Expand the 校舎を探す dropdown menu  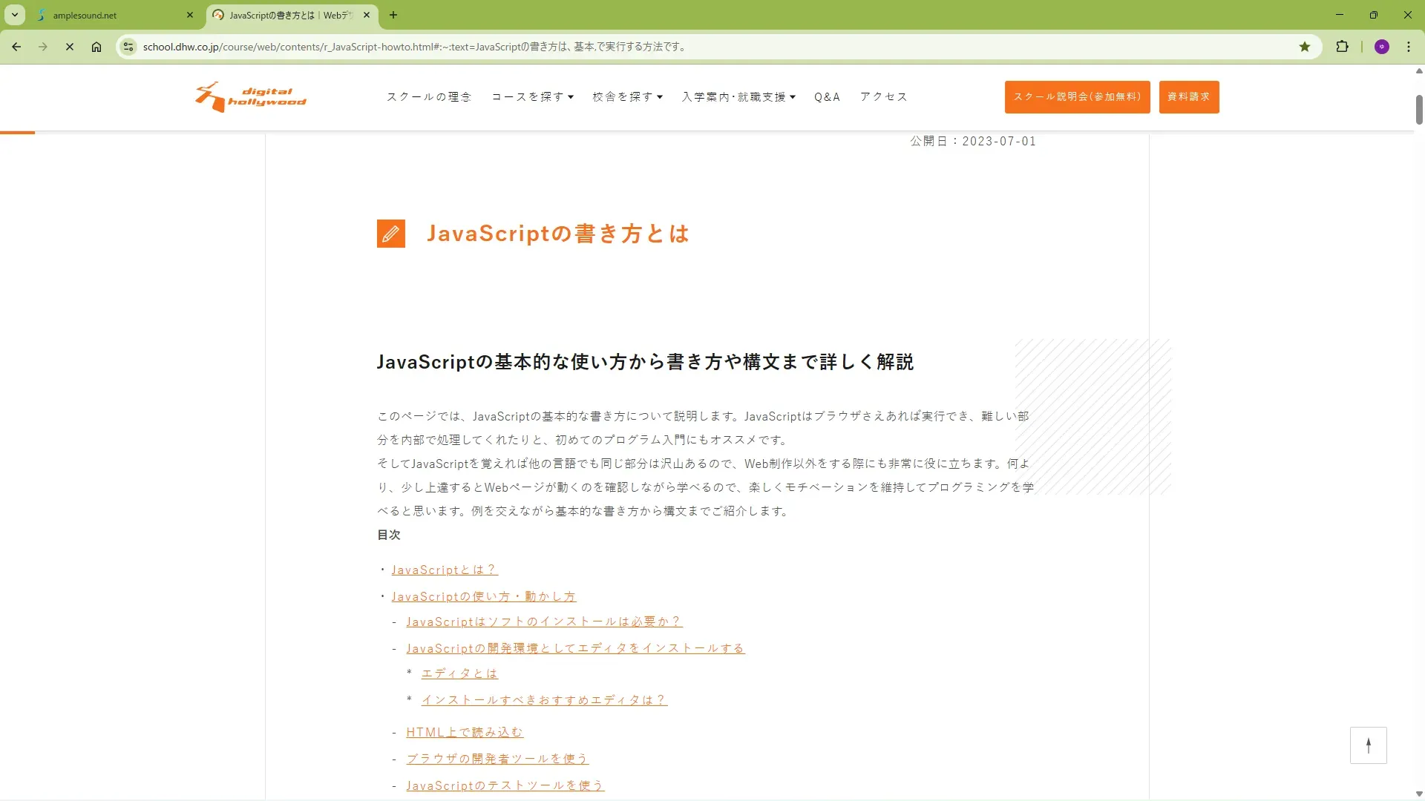pos(627,97)
